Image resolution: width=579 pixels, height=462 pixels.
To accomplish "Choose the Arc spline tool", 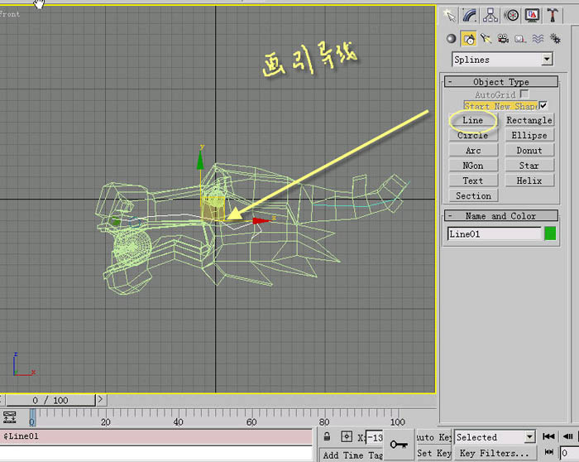I will [x=473, y=151].
